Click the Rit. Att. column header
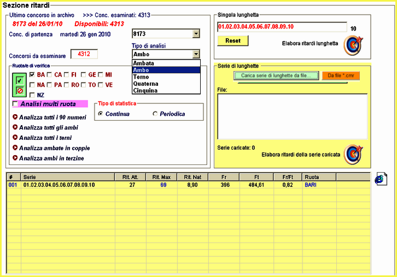 pyautogui.click(x=130, y=177)
